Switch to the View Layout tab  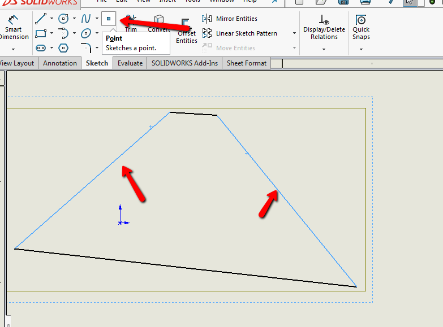point(17,63)
